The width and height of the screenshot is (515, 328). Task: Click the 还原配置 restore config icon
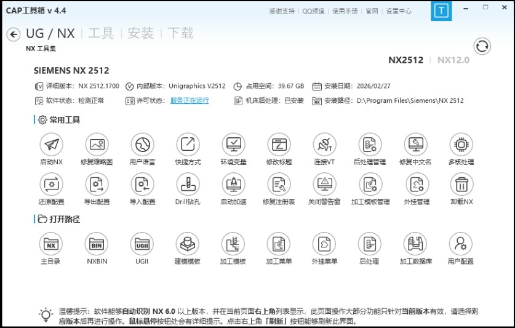[51, 185]
